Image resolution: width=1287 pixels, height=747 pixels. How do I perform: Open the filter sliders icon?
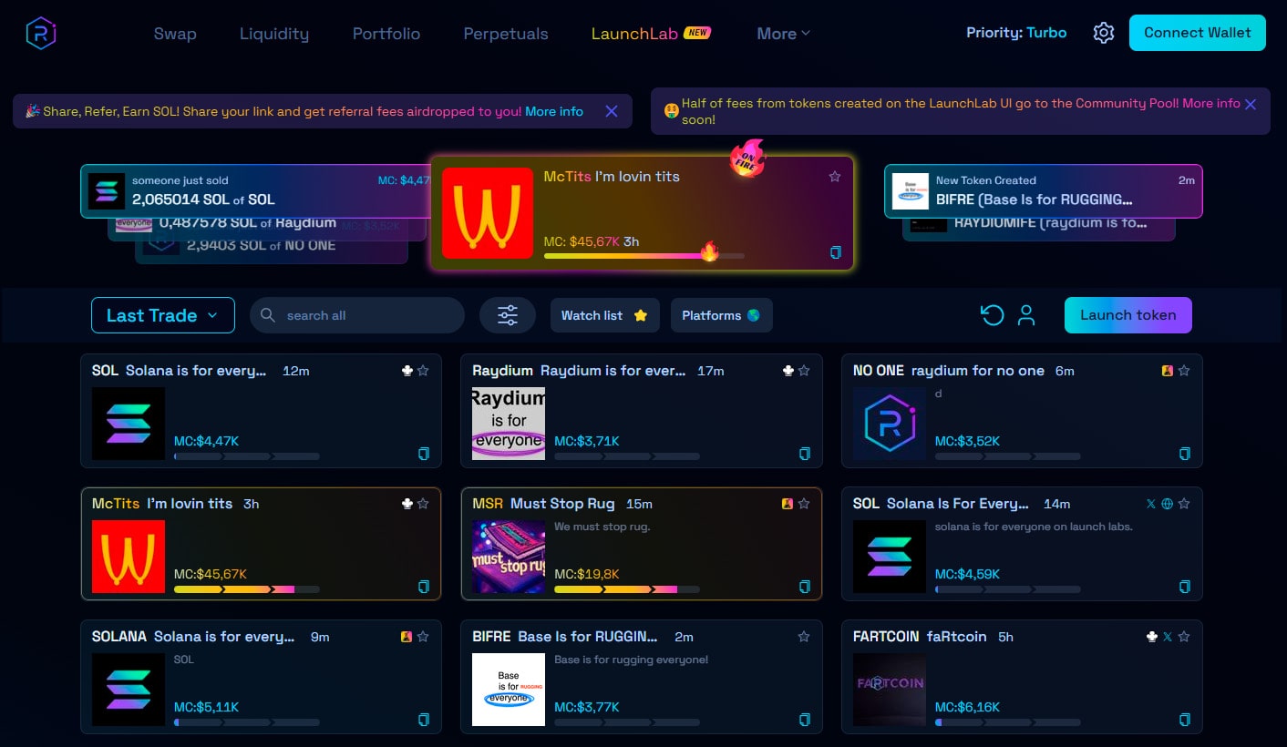point(508,315)
